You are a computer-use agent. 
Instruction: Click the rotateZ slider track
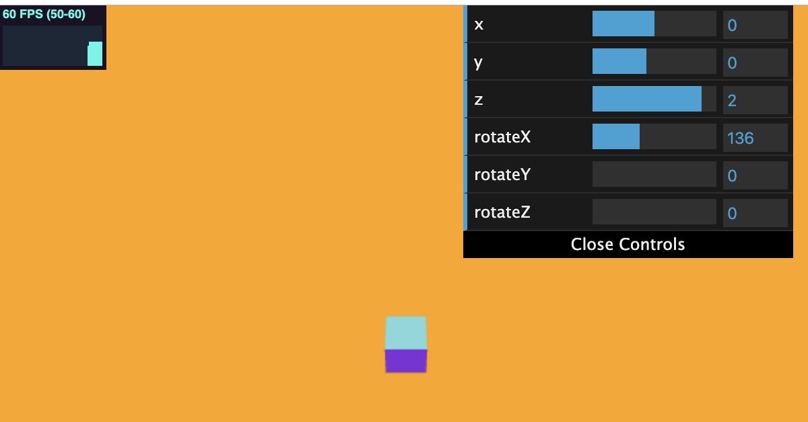pyautogui.click(x=654, y=212)
